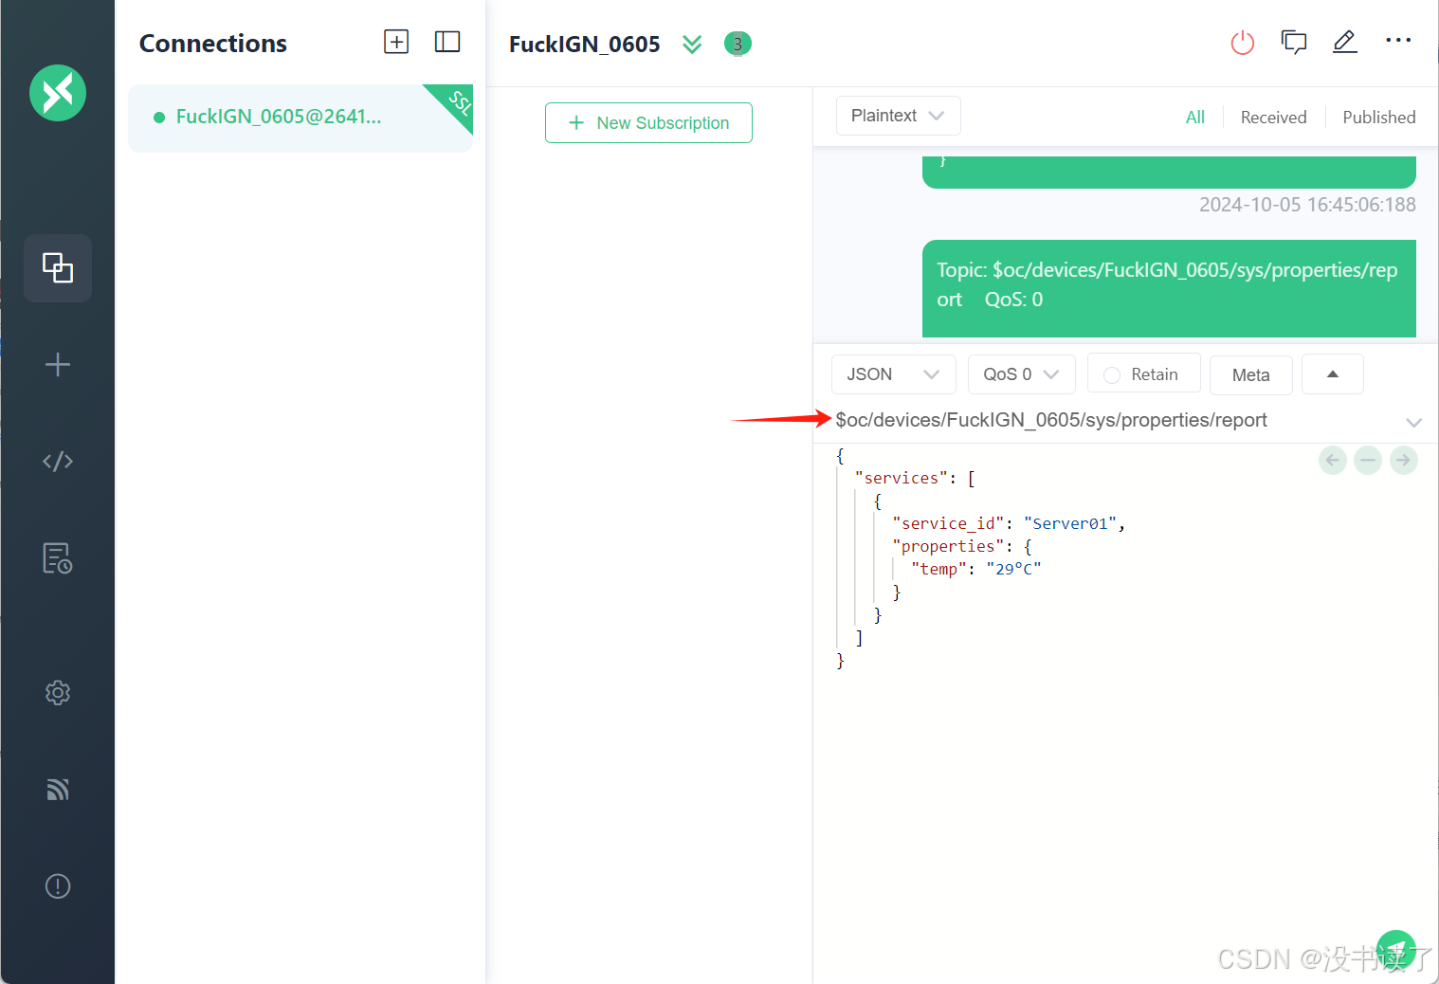Image resolution: width=1439 pixels, height=984 pixels.
Task: Expand connection details double chevron
Action: [692, 45]
